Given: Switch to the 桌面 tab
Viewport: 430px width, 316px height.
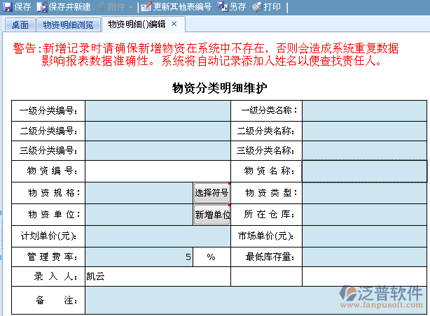Looking at the screenshot, I should (x=20, y=25).
